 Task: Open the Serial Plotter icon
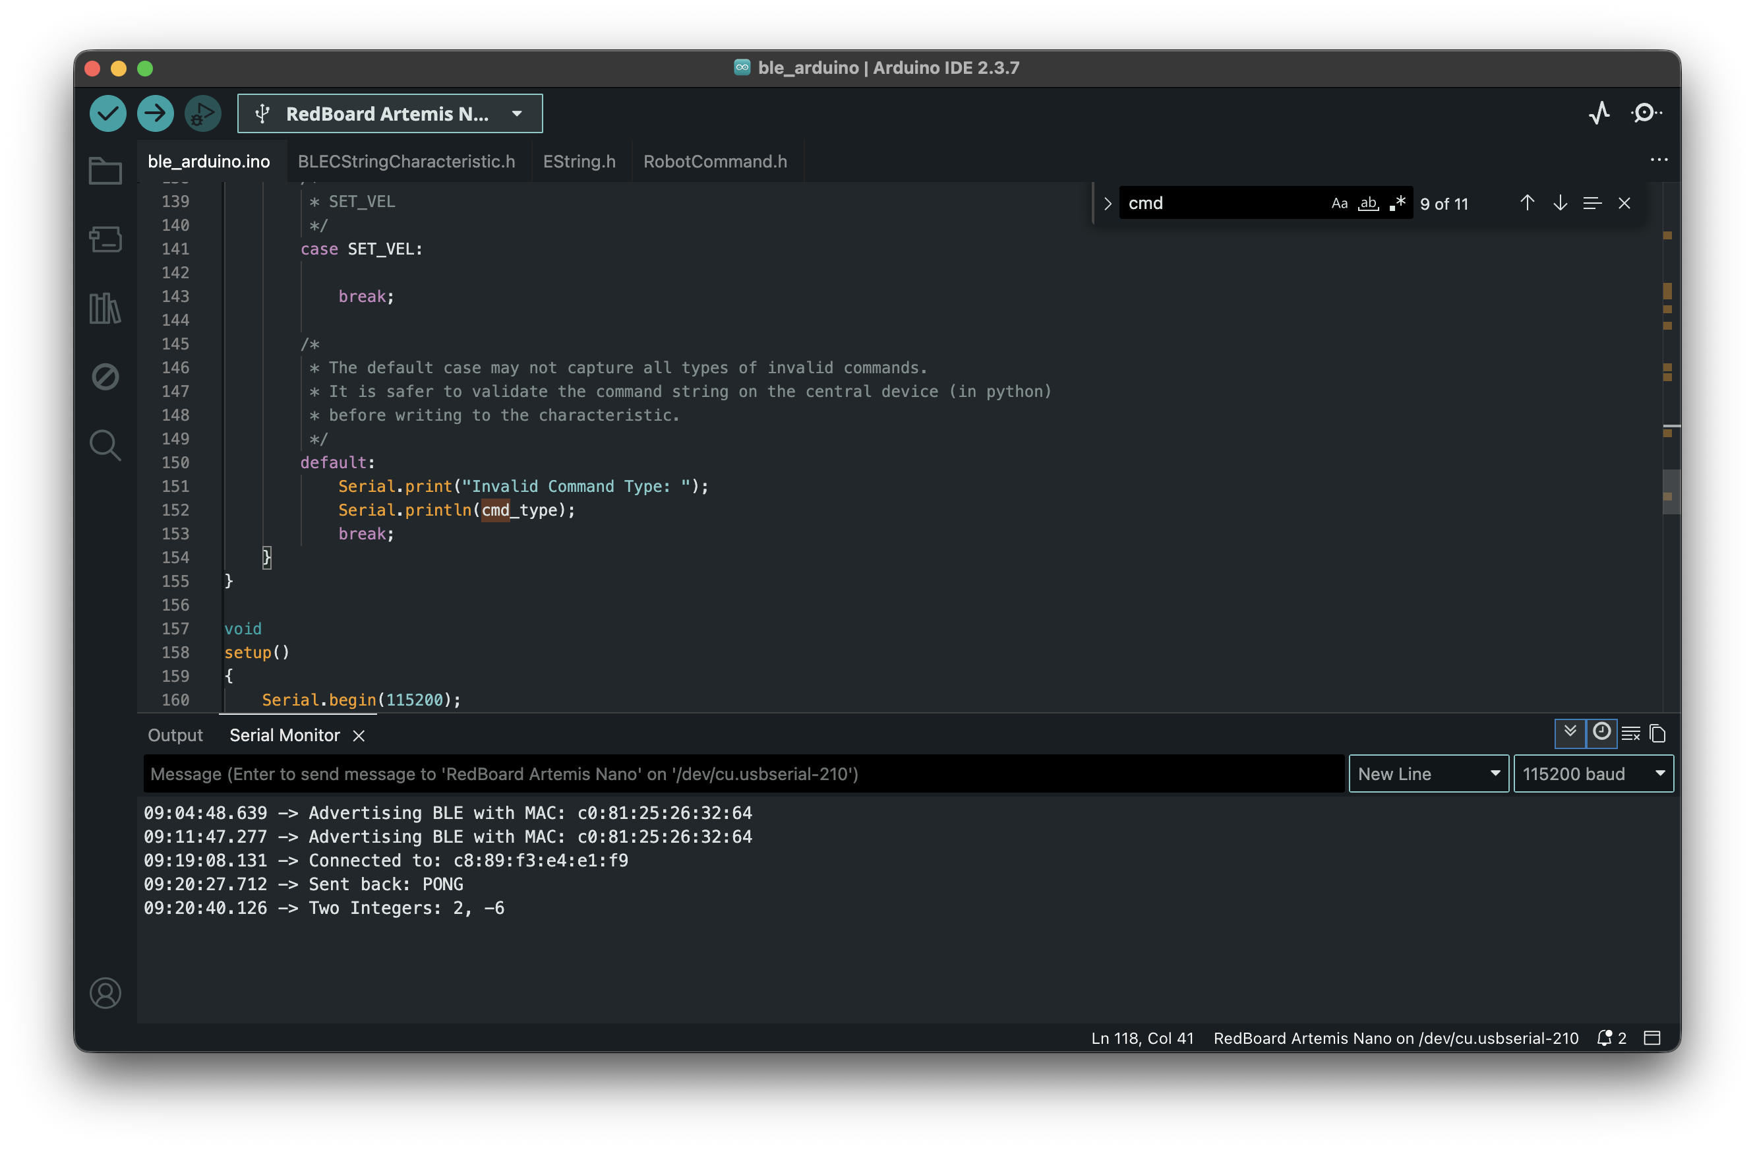tap(1599, 113)
